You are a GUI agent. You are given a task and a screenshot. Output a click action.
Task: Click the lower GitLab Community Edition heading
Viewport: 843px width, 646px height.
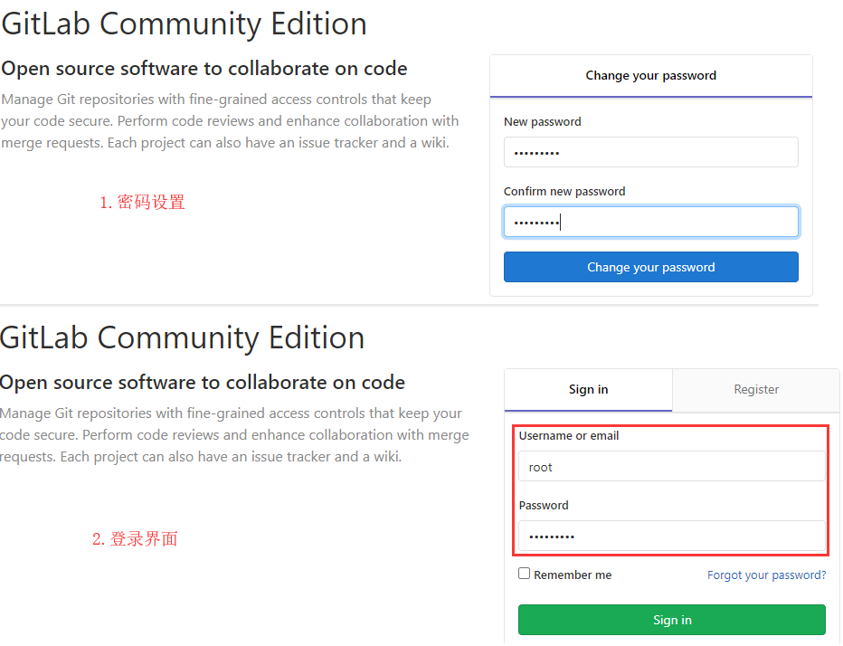click(x=183, y=337)
